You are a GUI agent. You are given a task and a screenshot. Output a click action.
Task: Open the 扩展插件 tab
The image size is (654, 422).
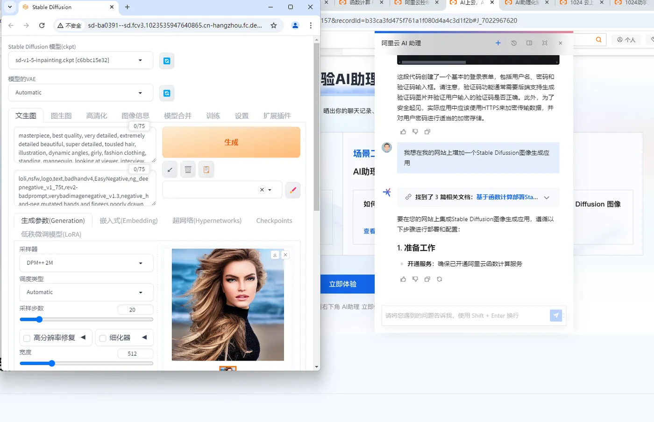click(277, 116)
